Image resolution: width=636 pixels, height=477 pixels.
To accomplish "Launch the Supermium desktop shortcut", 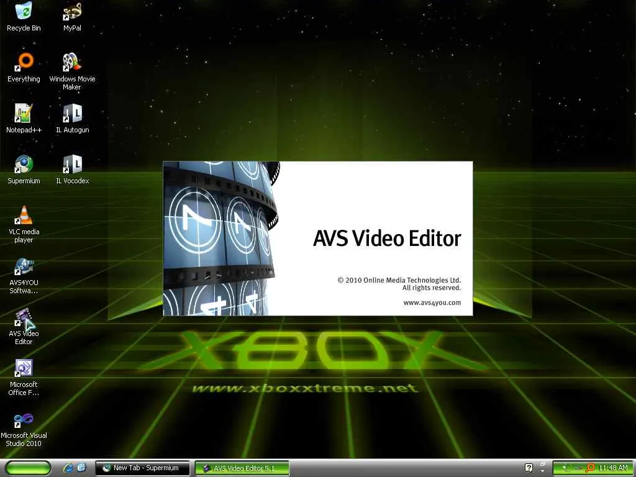I will (x=24, y=170).
